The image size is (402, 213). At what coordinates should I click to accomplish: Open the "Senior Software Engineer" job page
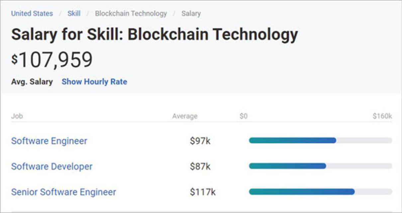pos(63,192)
